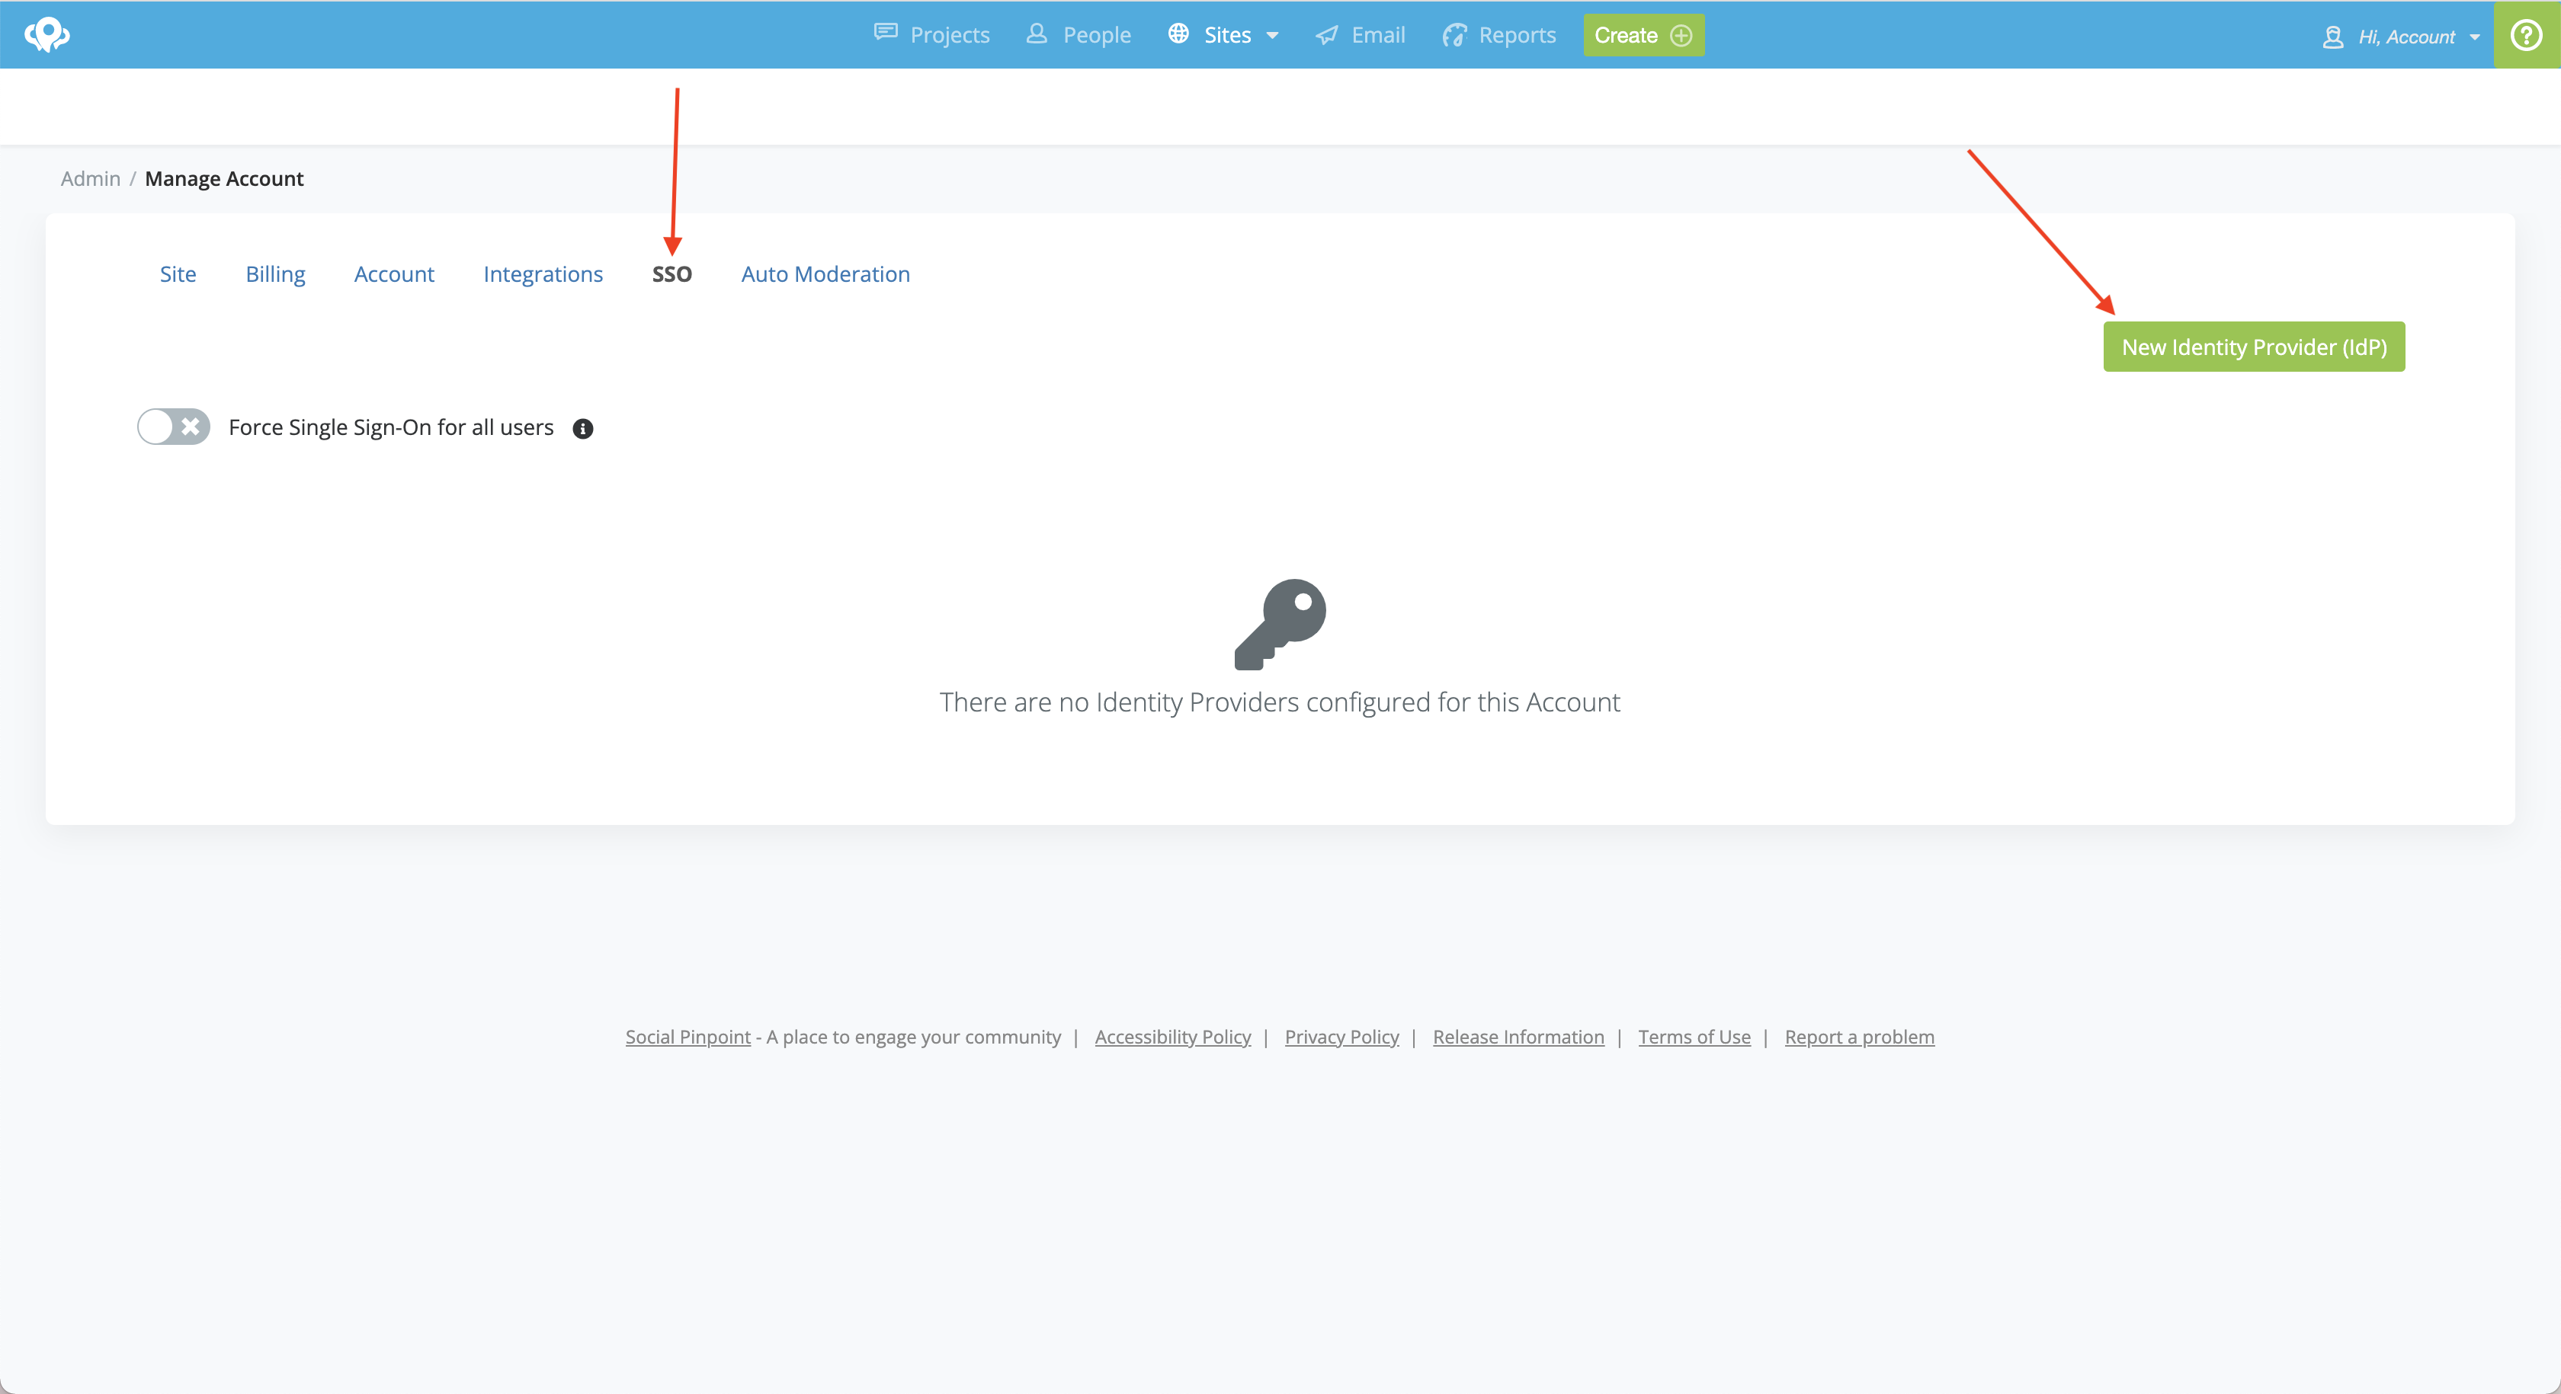2561x1394 pixels.
Task: Switch to the Site tab
Action: coord(178,274)
